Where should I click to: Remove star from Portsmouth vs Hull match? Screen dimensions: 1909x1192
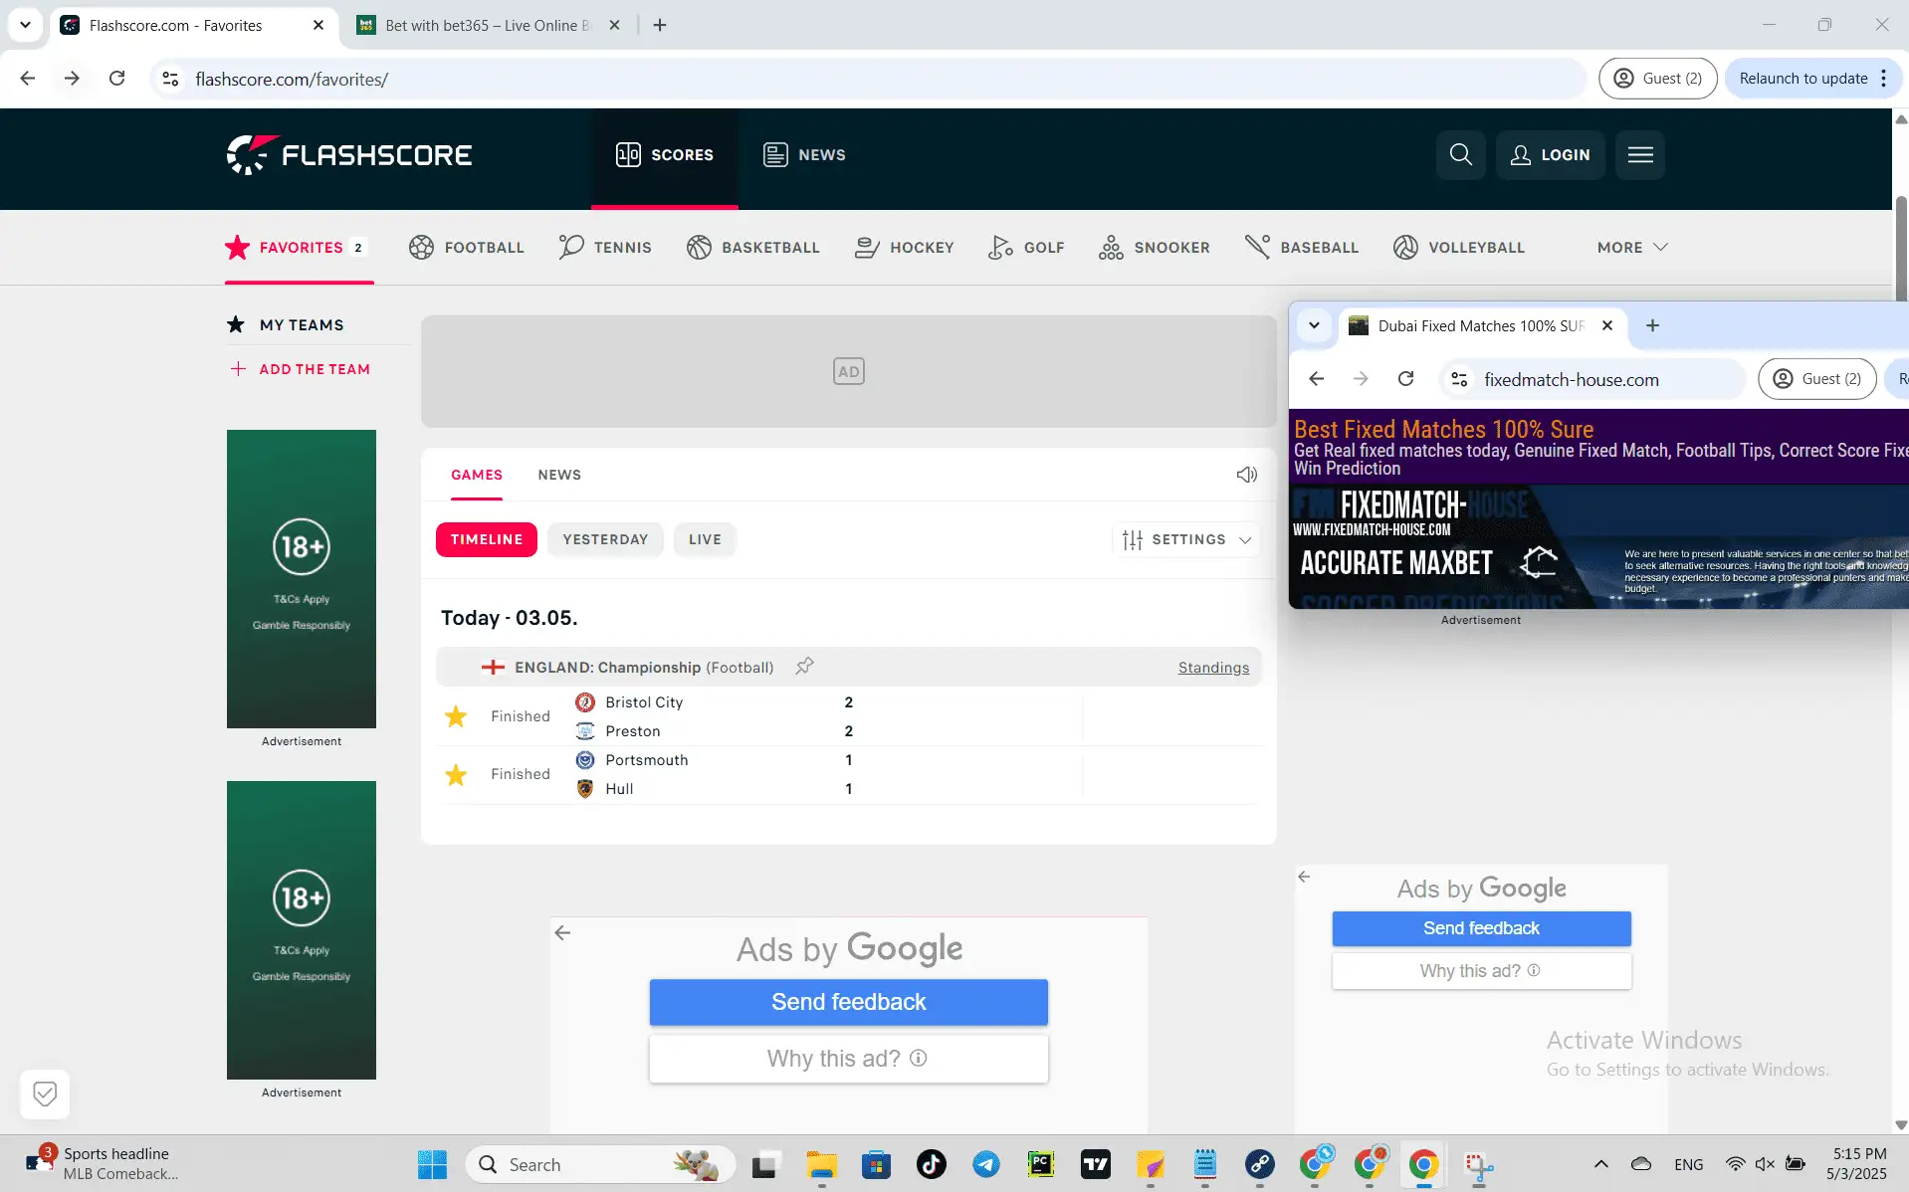coord(456,774)
